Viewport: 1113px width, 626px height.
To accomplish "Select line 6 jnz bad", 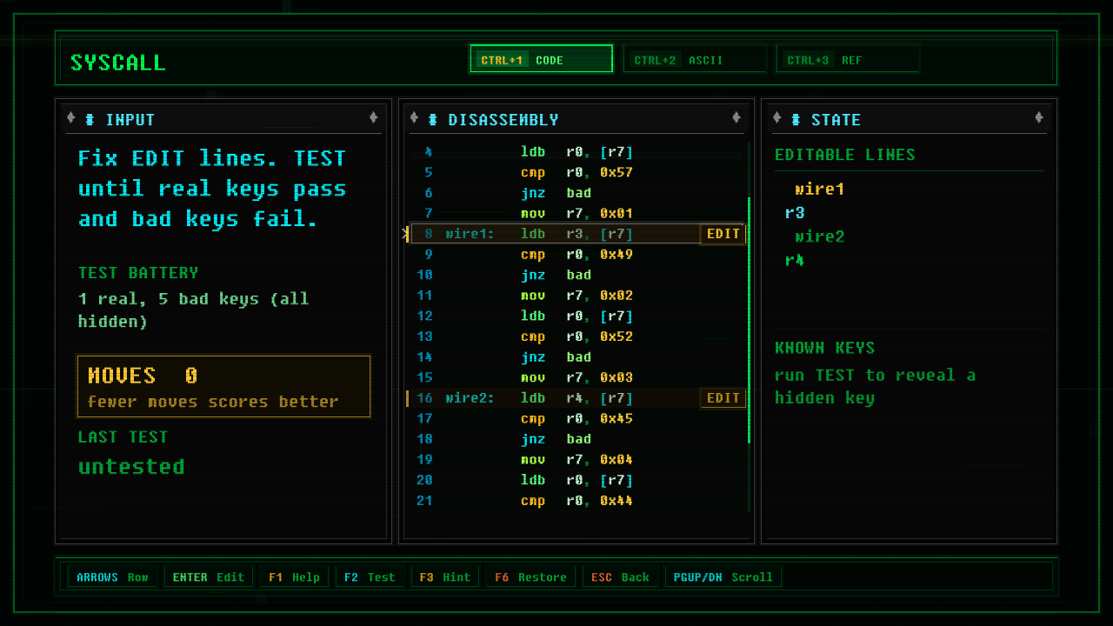I will pyautogui.click(x=577, y=193).
